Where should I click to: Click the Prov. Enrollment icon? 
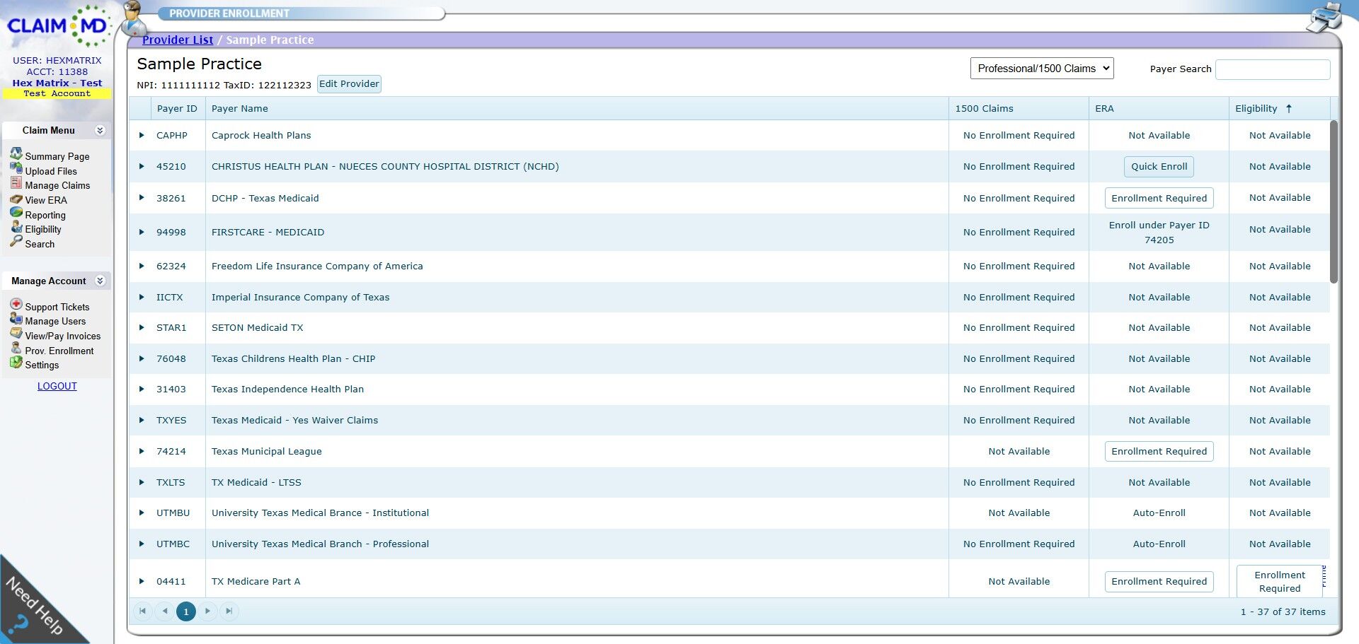pyautogui.click(x=16, y=348)
